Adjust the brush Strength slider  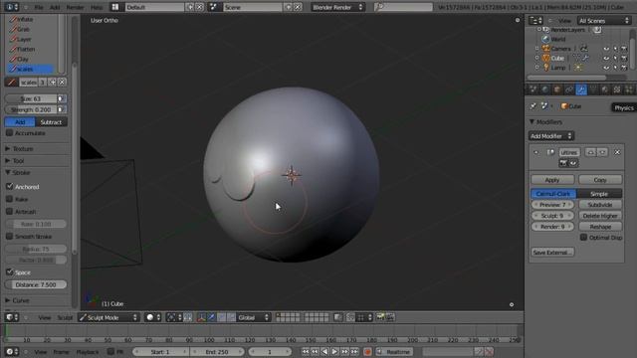31,109
